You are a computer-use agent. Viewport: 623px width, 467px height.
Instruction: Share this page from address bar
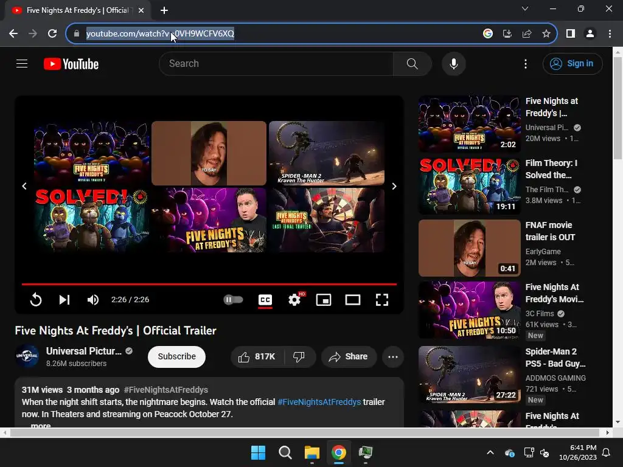pos(527,34)
